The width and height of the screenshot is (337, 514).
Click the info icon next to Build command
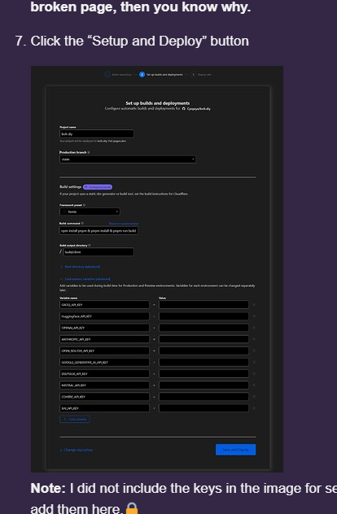(82, 223)
